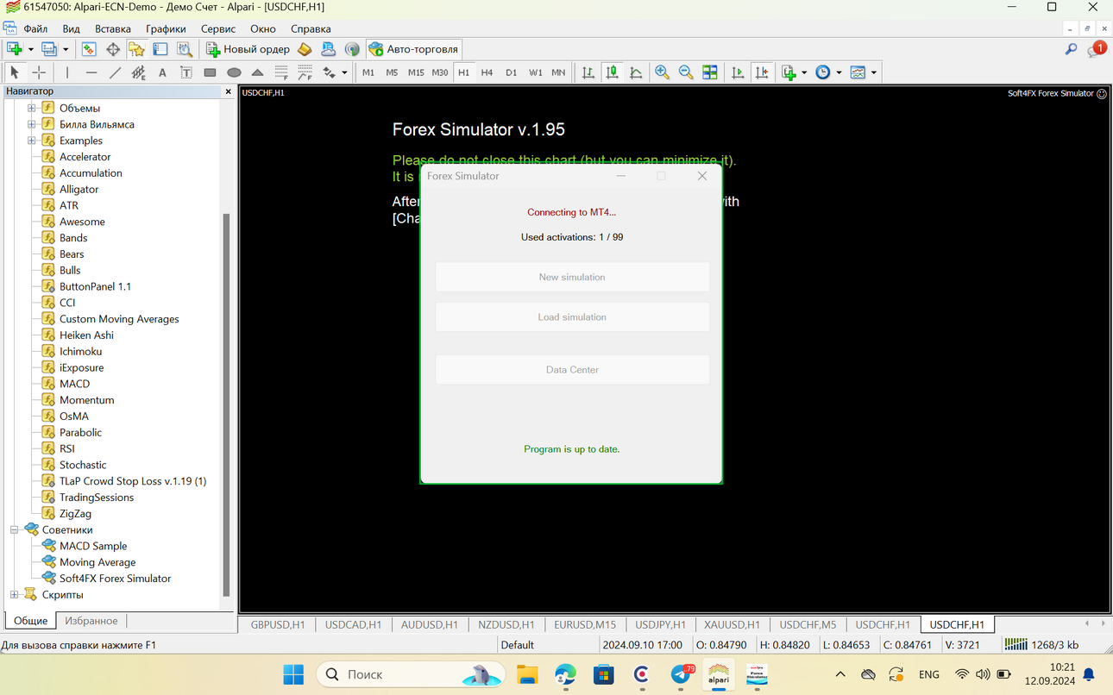
Task: Collapse the Советники tree node
Action: tap(15, 529)
